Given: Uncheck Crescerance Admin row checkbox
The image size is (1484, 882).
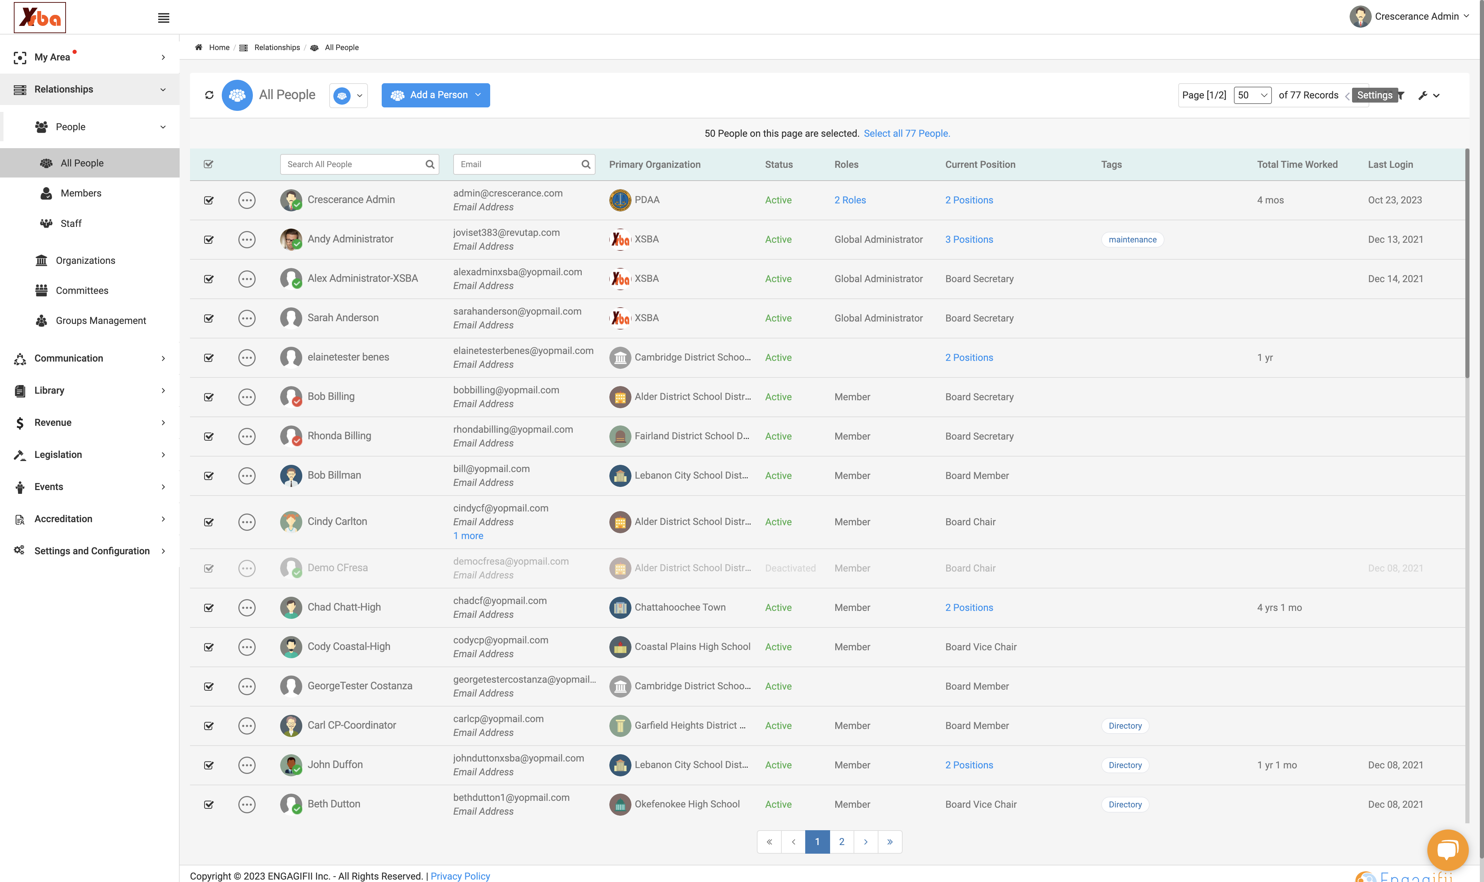Looking at the screenshot, I should click(x=209, y=200).
